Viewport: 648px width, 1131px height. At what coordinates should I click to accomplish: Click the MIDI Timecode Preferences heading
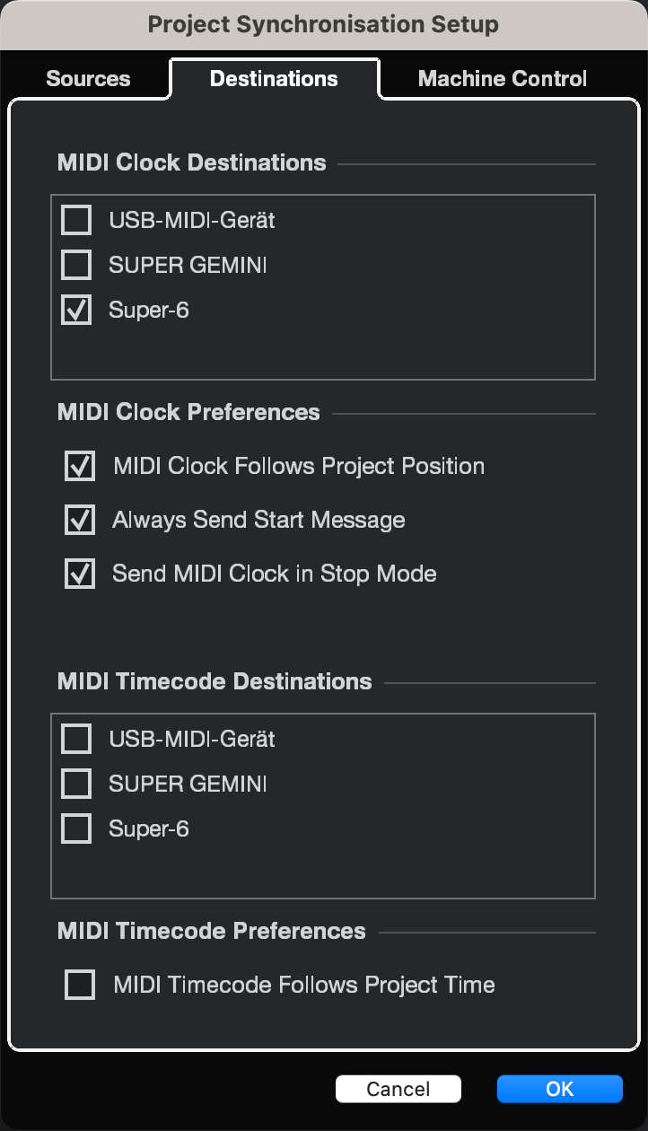[x=211, y=932]
